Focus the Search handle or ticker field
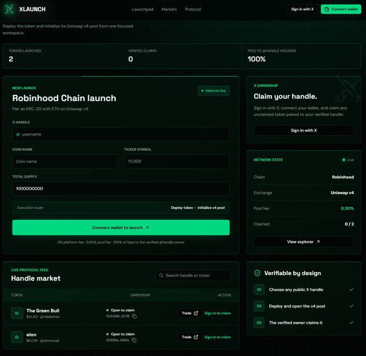This screenshot has height=356, width=366. (193, 275)
